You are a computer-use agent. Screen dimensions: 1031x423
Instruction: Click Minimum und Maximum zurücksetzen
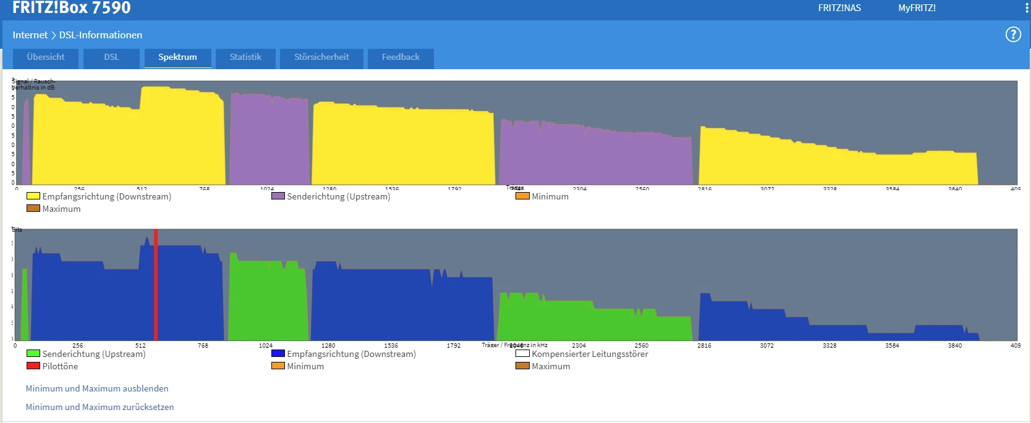pos(100,407)
